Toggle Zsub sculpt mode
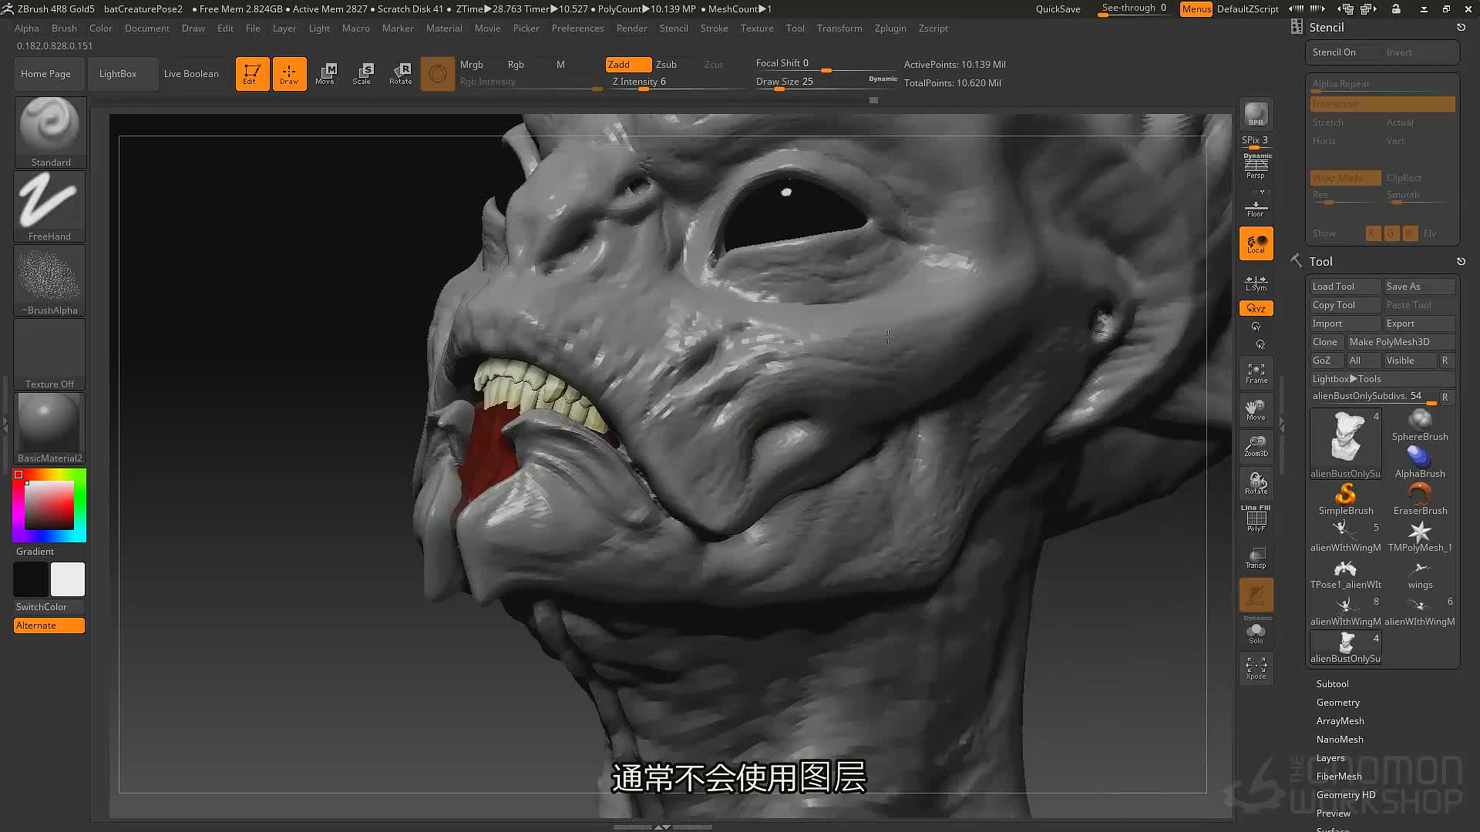1480x832 pixels. (x=666, y=65)
